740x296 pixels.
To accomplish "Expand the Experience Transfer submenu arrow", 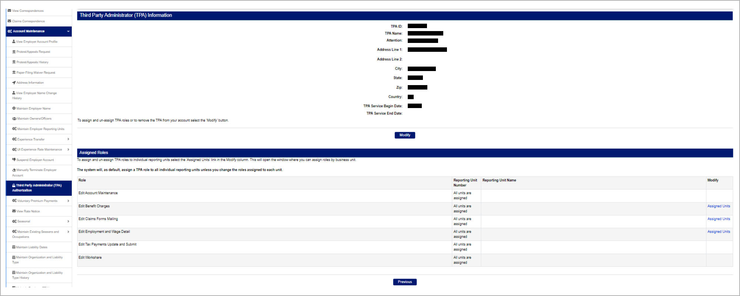I will [68, 139].
